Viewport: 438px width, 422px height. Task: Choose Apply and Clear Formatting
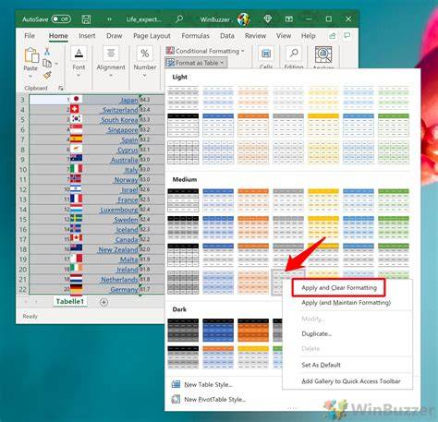(x=339, y=288)
